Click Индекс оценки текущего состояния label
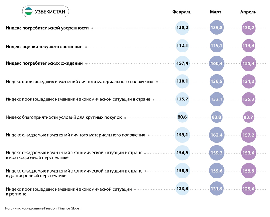This screenshot has width=270, height=217. click(44, 47)
